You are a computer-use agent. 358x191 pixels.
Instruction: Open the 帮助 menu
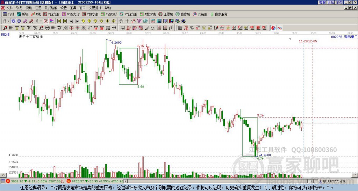108,8
